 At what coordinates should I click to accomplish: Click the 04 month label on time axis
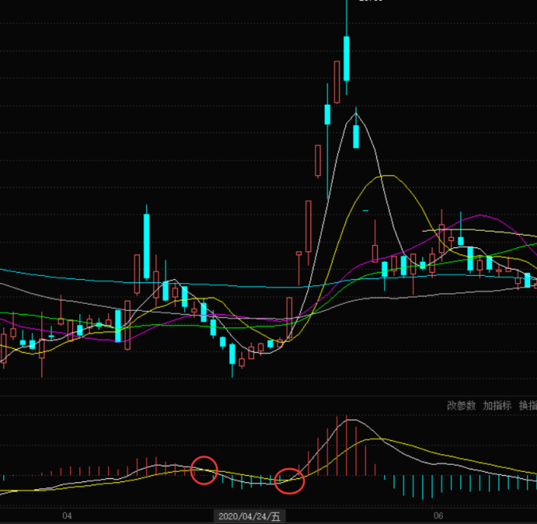[x=67, y=515]
